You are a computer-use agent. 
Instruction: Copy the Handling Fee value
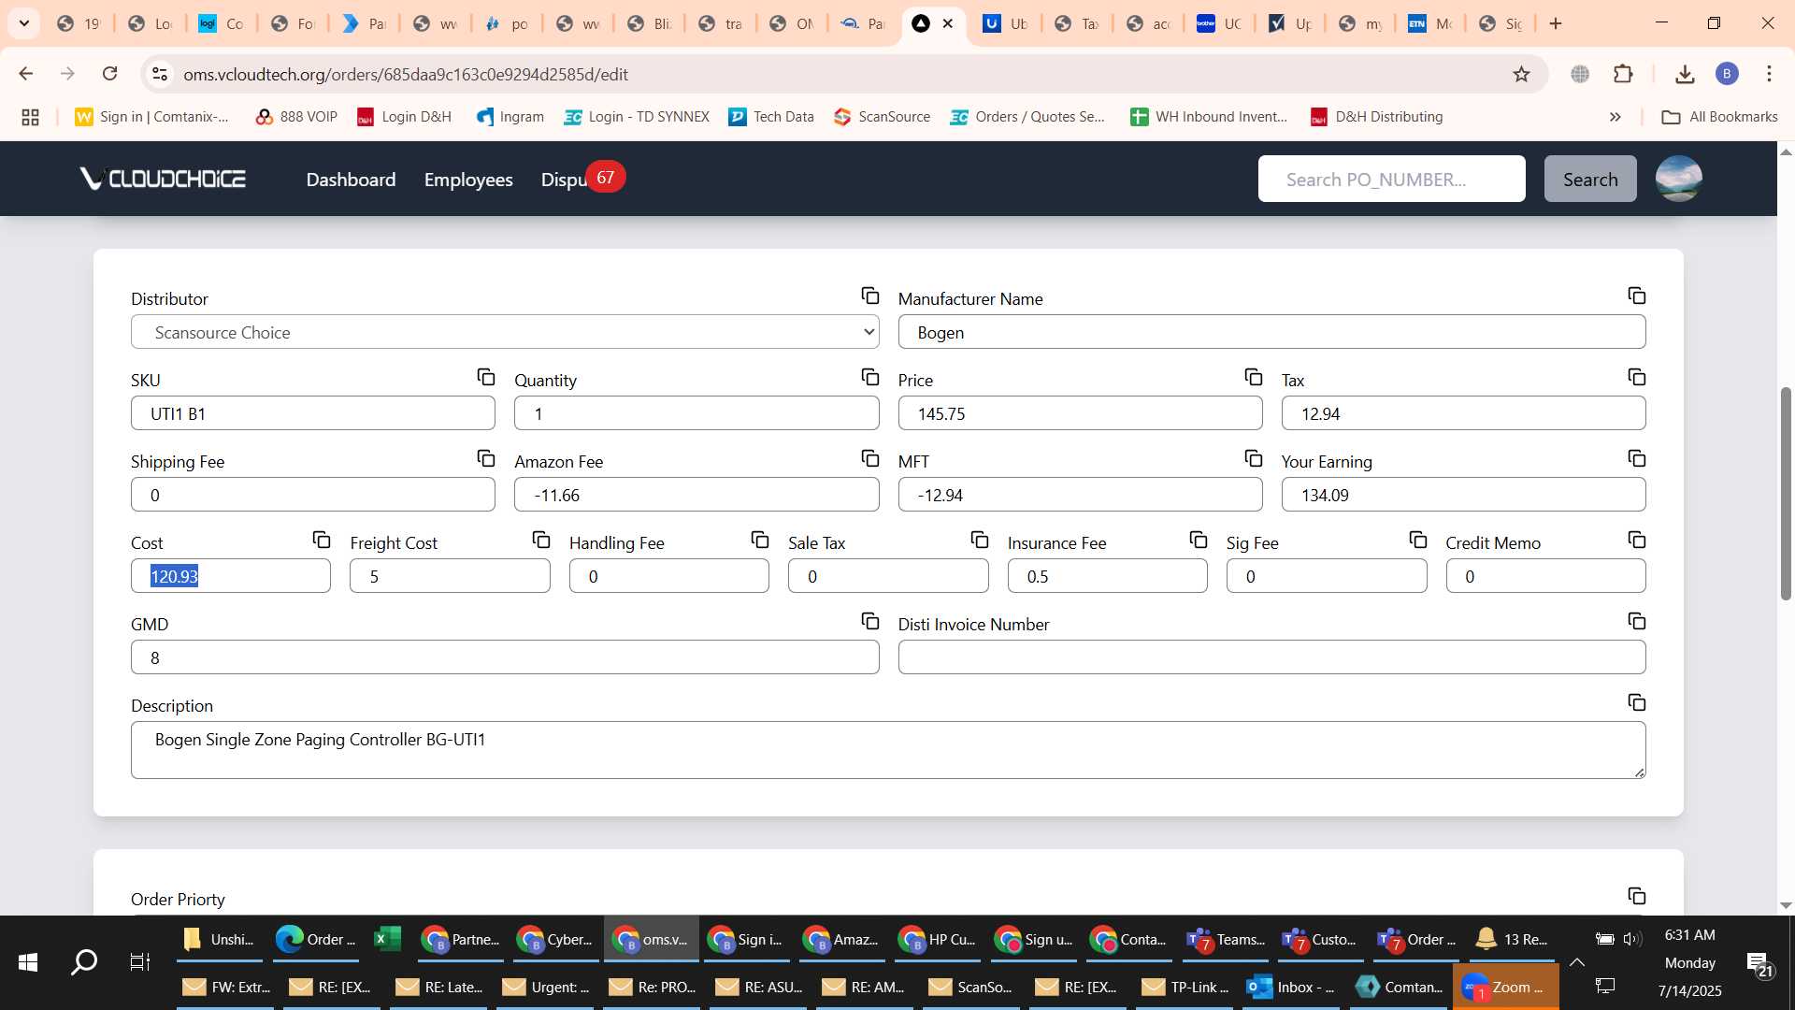[x=760, y=540]
